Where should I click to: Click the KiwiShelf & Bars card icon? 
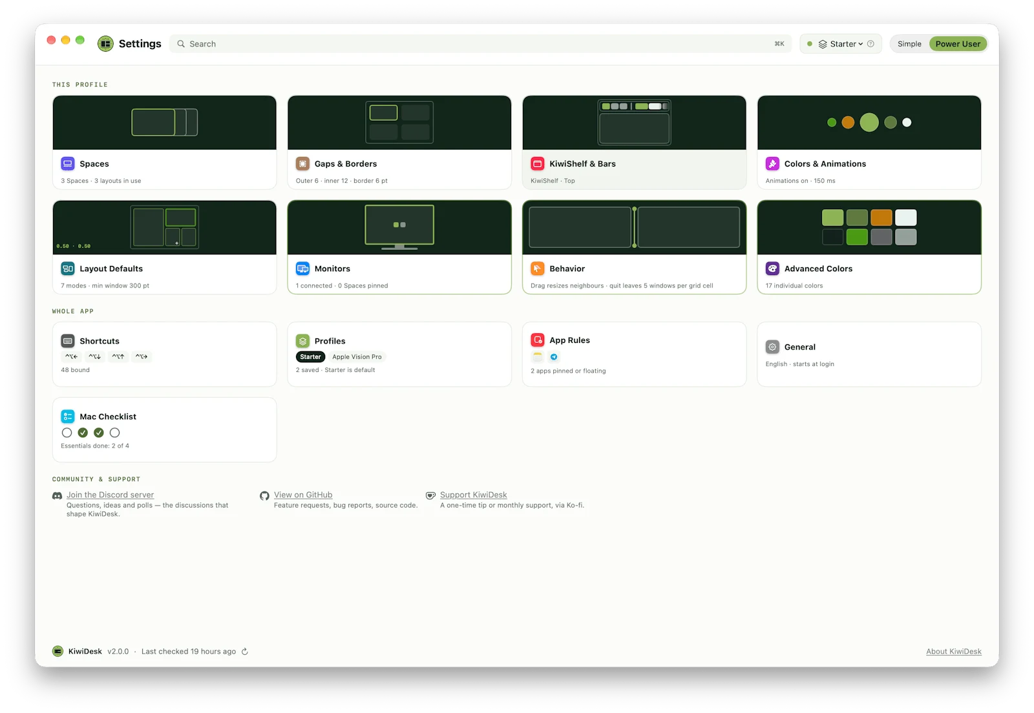coord(538,163)
